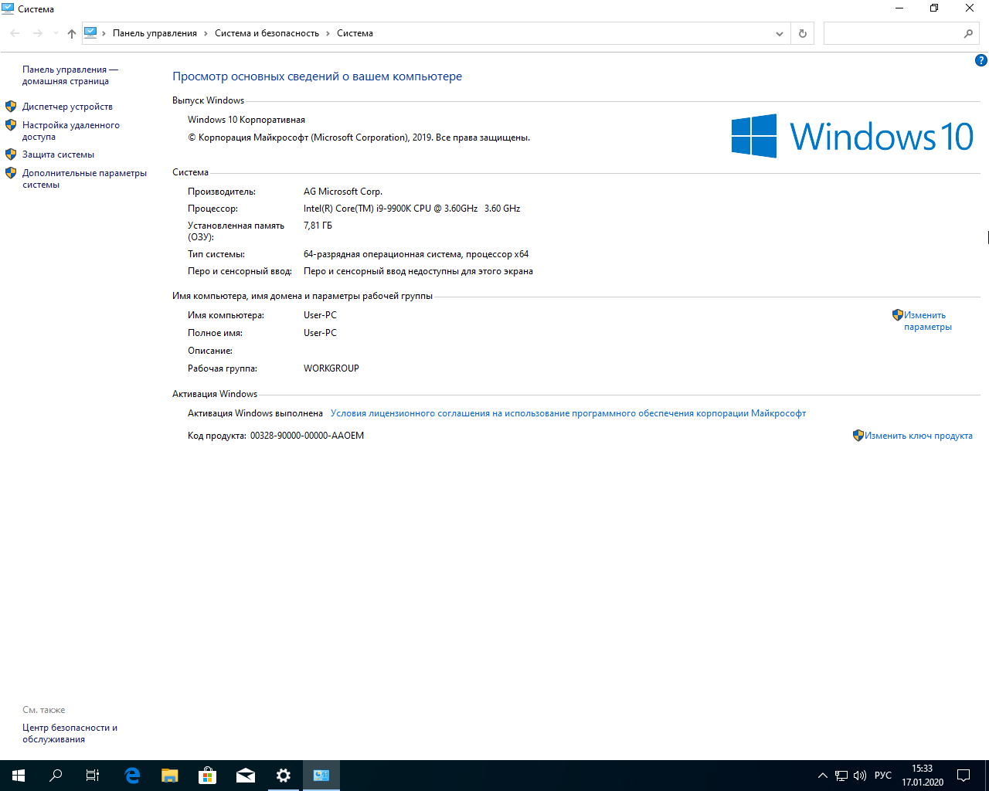This screenshot has width=989, height=791.
Task: Switch input language 'РУС'
Action: (x=883, y=776)
